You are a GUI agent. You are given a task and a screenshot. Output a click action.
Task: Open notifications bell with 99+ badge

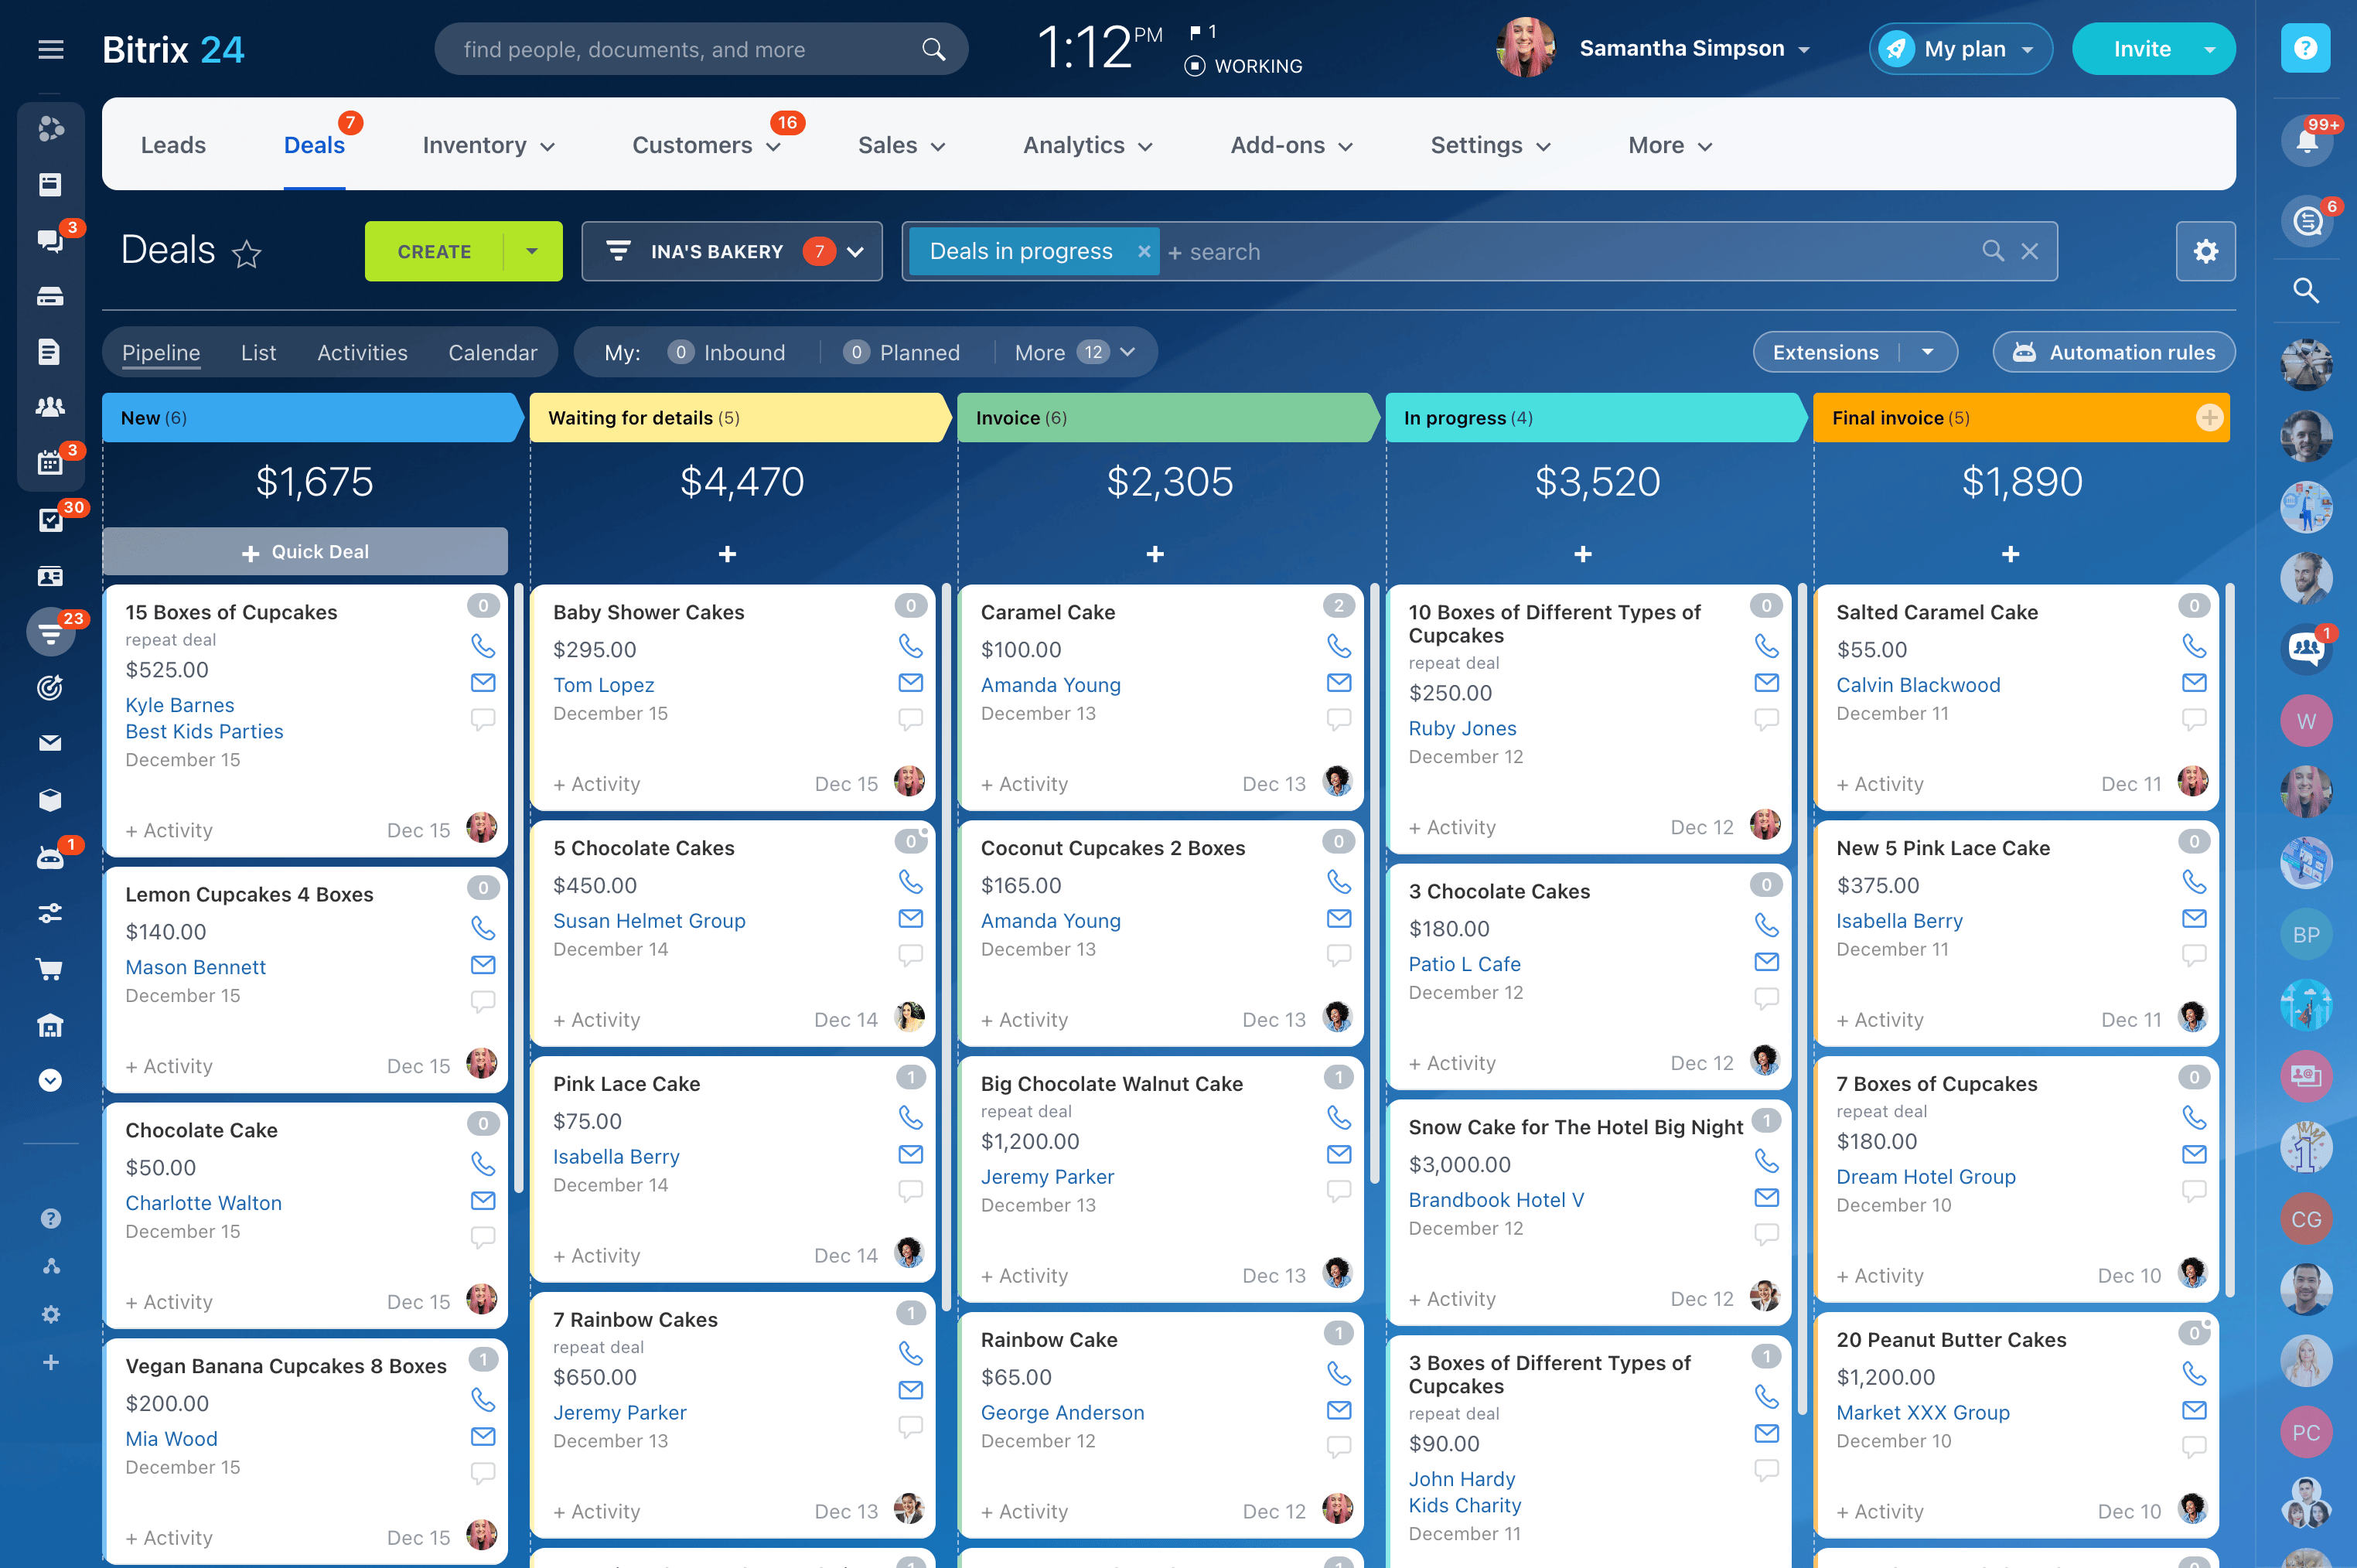(2306, 141)
